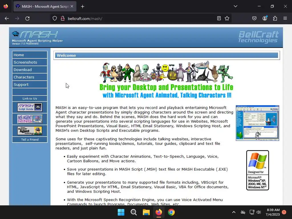Open the extensions puzzle icon
The height and width of the screenshot is (219, 292).
point(275,18)
